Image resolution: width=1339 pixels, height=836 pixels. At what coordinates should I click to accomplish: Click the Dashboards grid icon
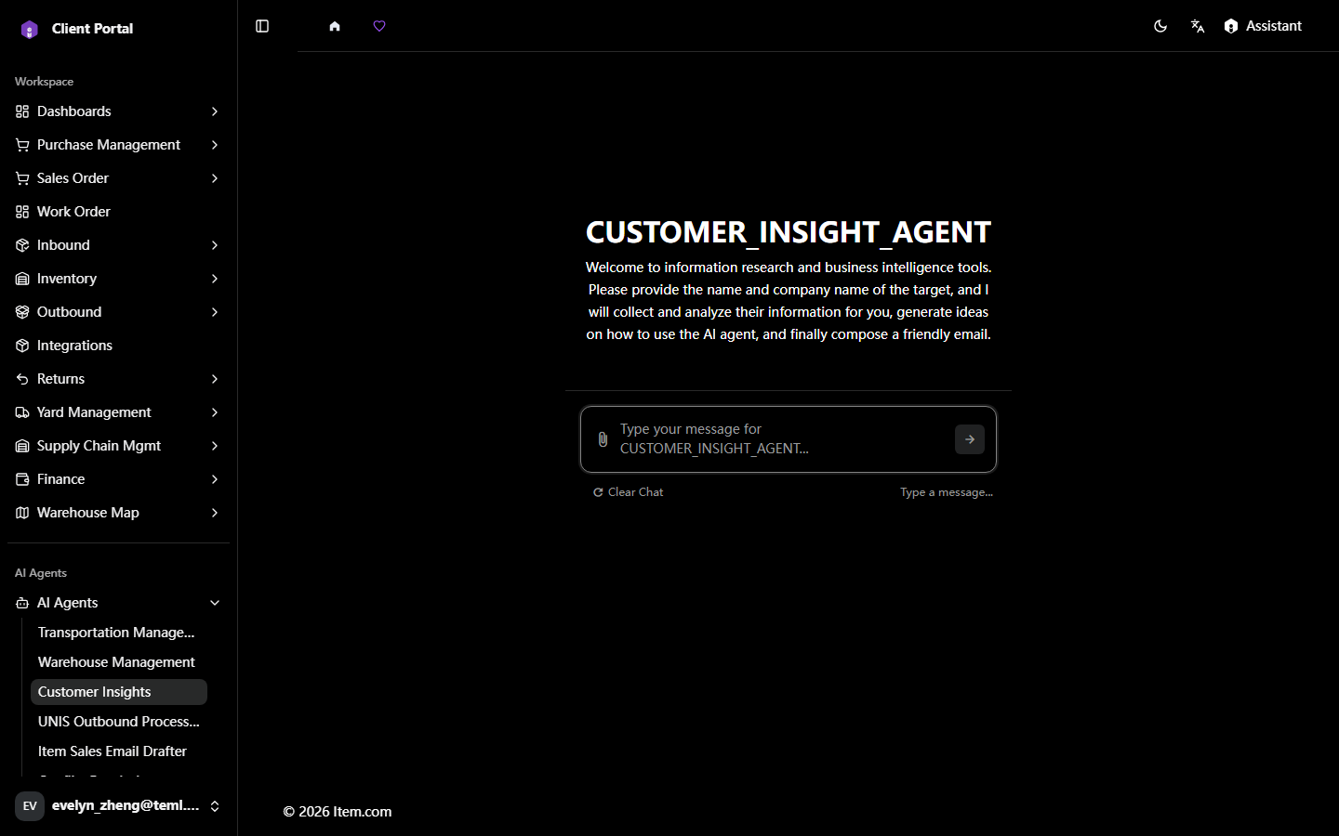[x=22, y=111]
